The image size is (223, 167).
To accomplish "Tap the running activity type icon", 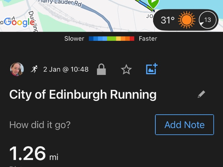I will coord(35,69).
